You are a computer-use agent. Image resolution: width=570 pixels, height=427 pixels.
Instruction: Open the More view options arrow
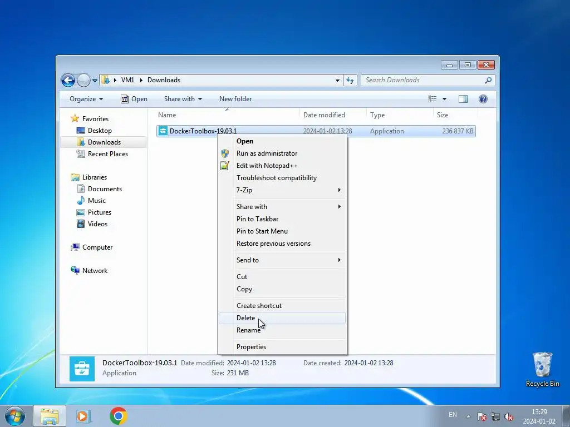(444, 99)
